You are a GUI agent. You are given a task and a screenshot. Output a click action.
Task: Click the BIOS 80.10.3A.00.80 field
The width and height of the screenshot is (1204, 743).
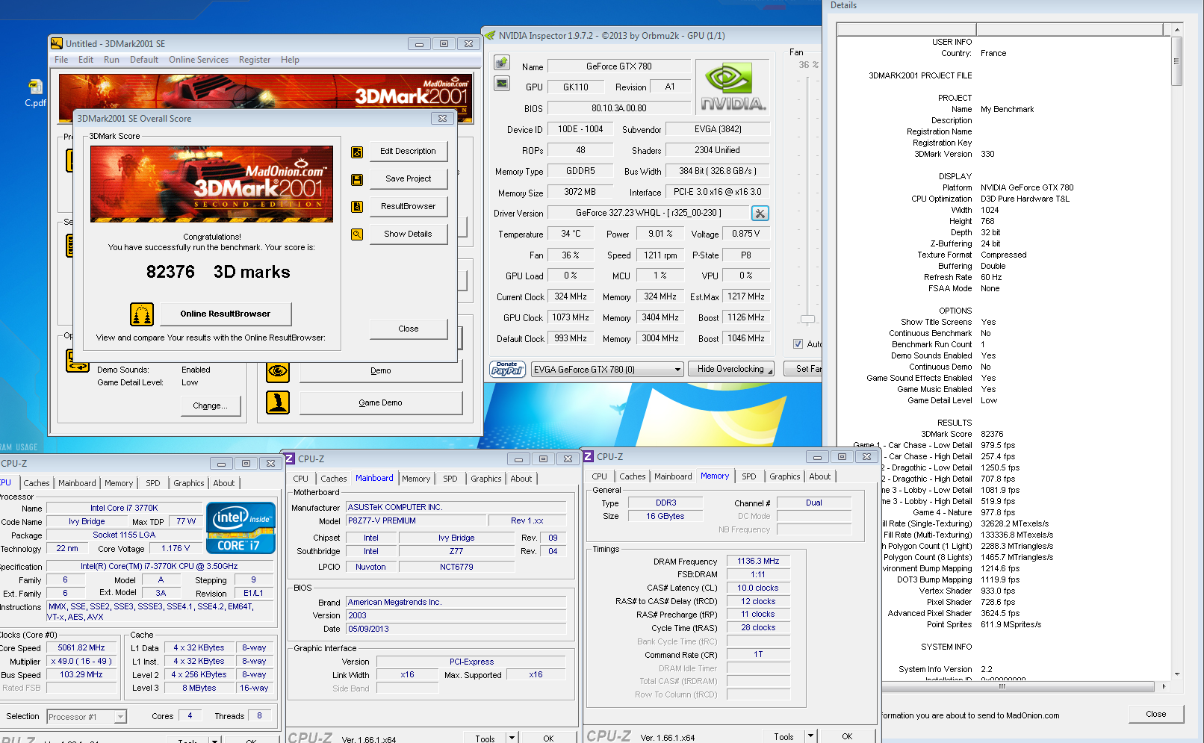pyautogui.click(x=619, y=108)
